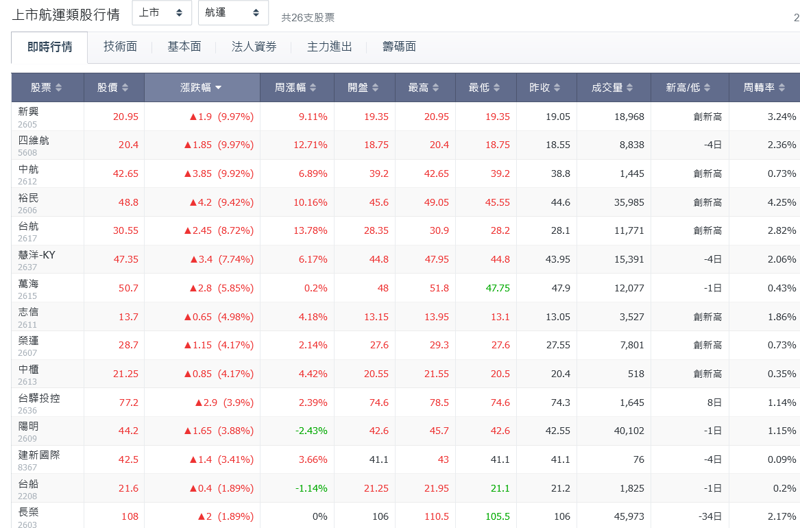The image size is (800, 528).
Task: Click 台驊投控 new high value 8日
Action: point(714,403)
